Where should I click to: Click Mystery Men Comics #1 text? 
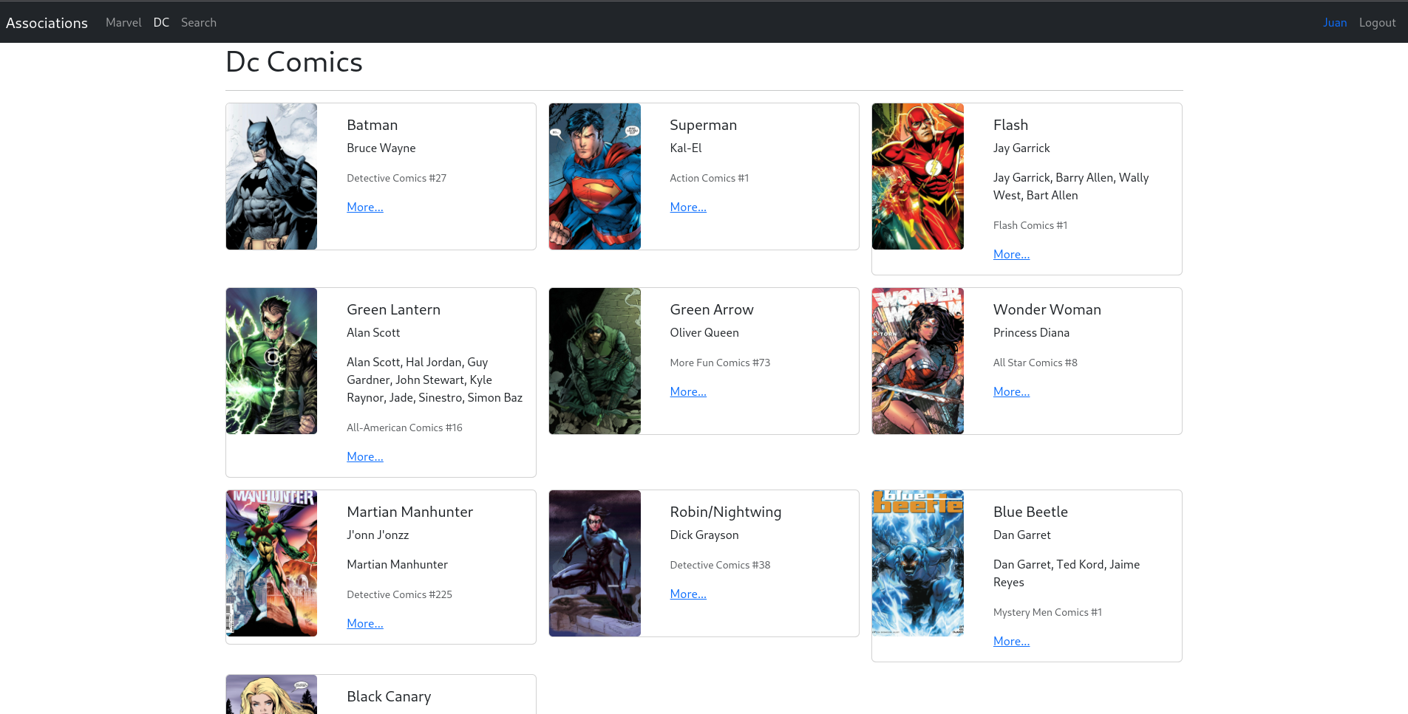click(1047, 613)
